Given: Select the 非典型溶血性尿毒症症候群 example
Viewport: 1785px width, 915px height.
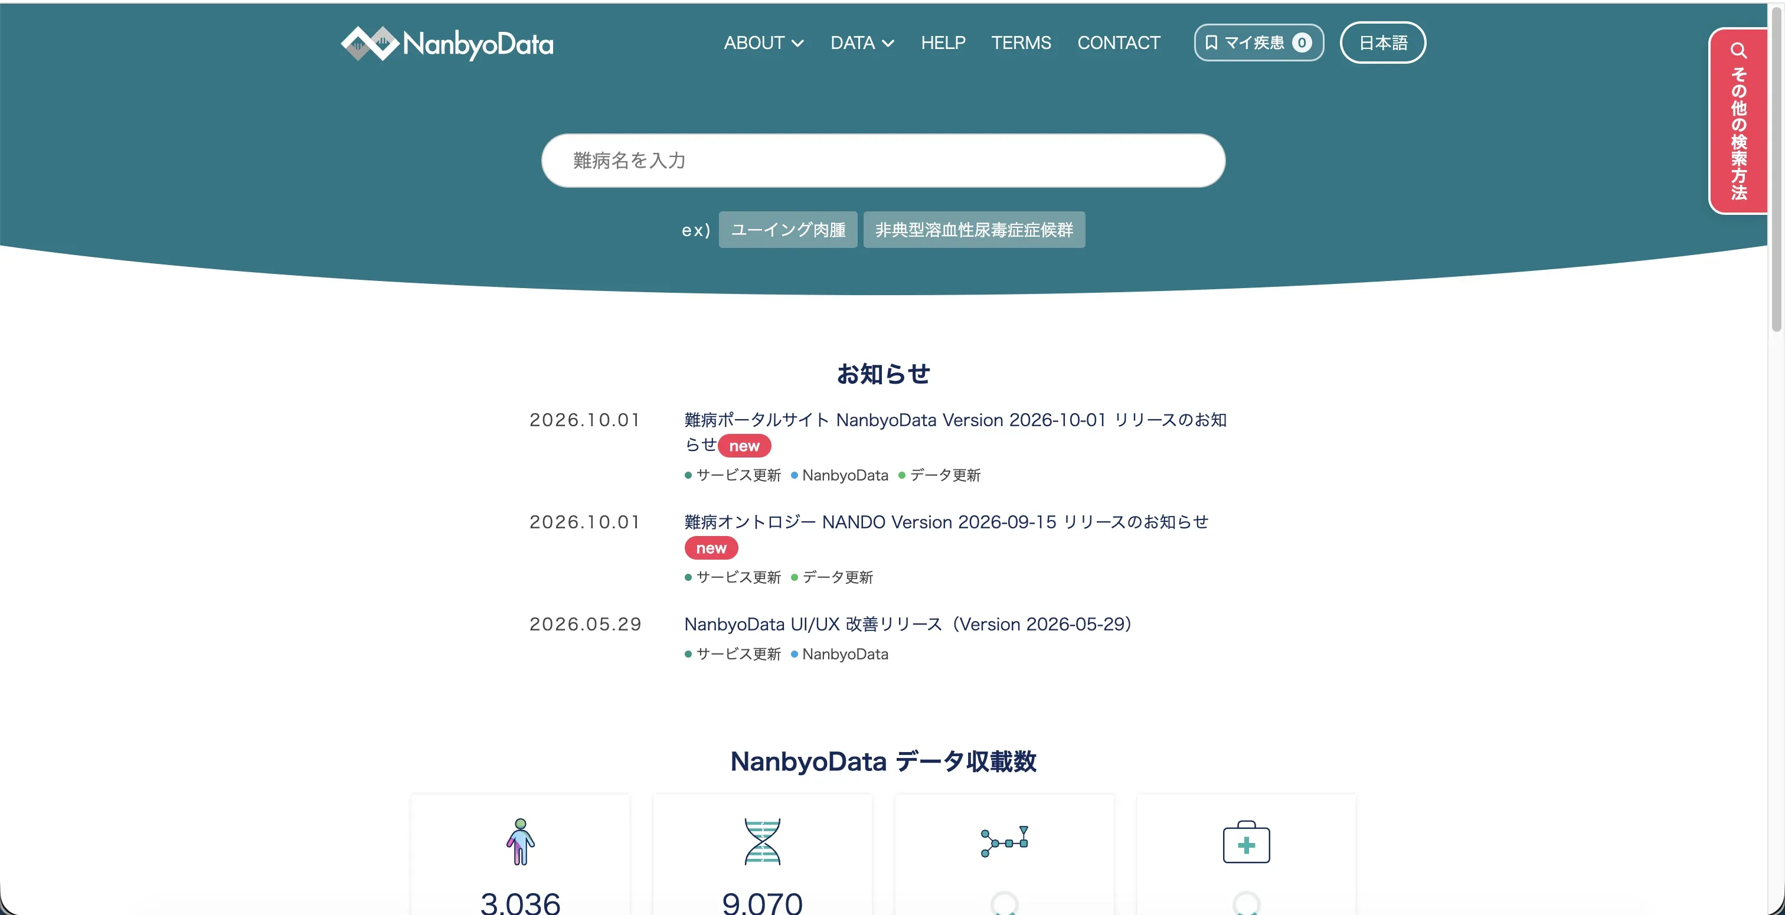Looking at the screenshot, I should click(x=973, y=230).
